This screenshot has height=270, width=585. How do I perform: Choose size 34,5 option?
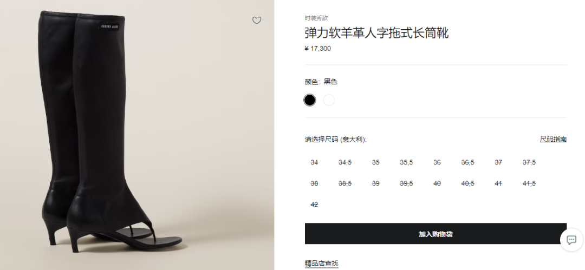coord(344,163)
